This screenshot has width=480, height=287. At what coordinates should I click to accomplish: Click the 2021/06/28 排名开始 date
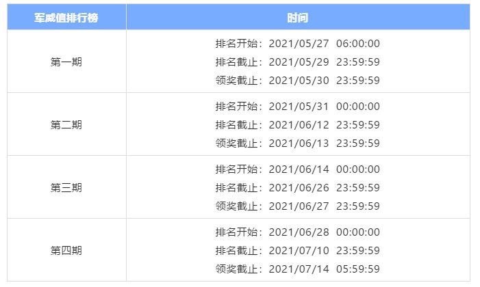tap(299, 232)
